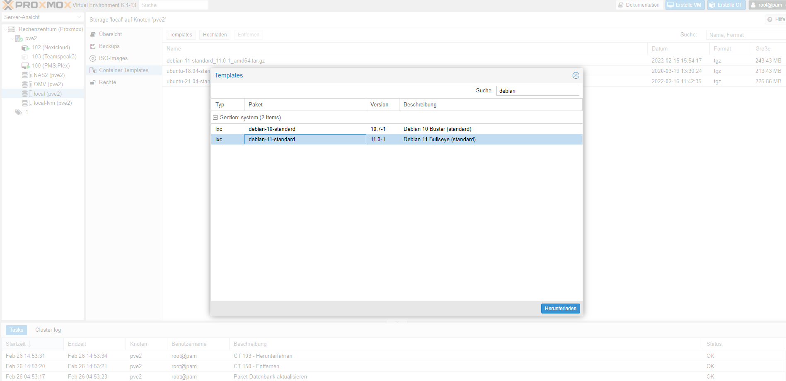Select debian-10-standard package row
The image size is (786, 381).
pyautogui.click(x=397, y=129)
